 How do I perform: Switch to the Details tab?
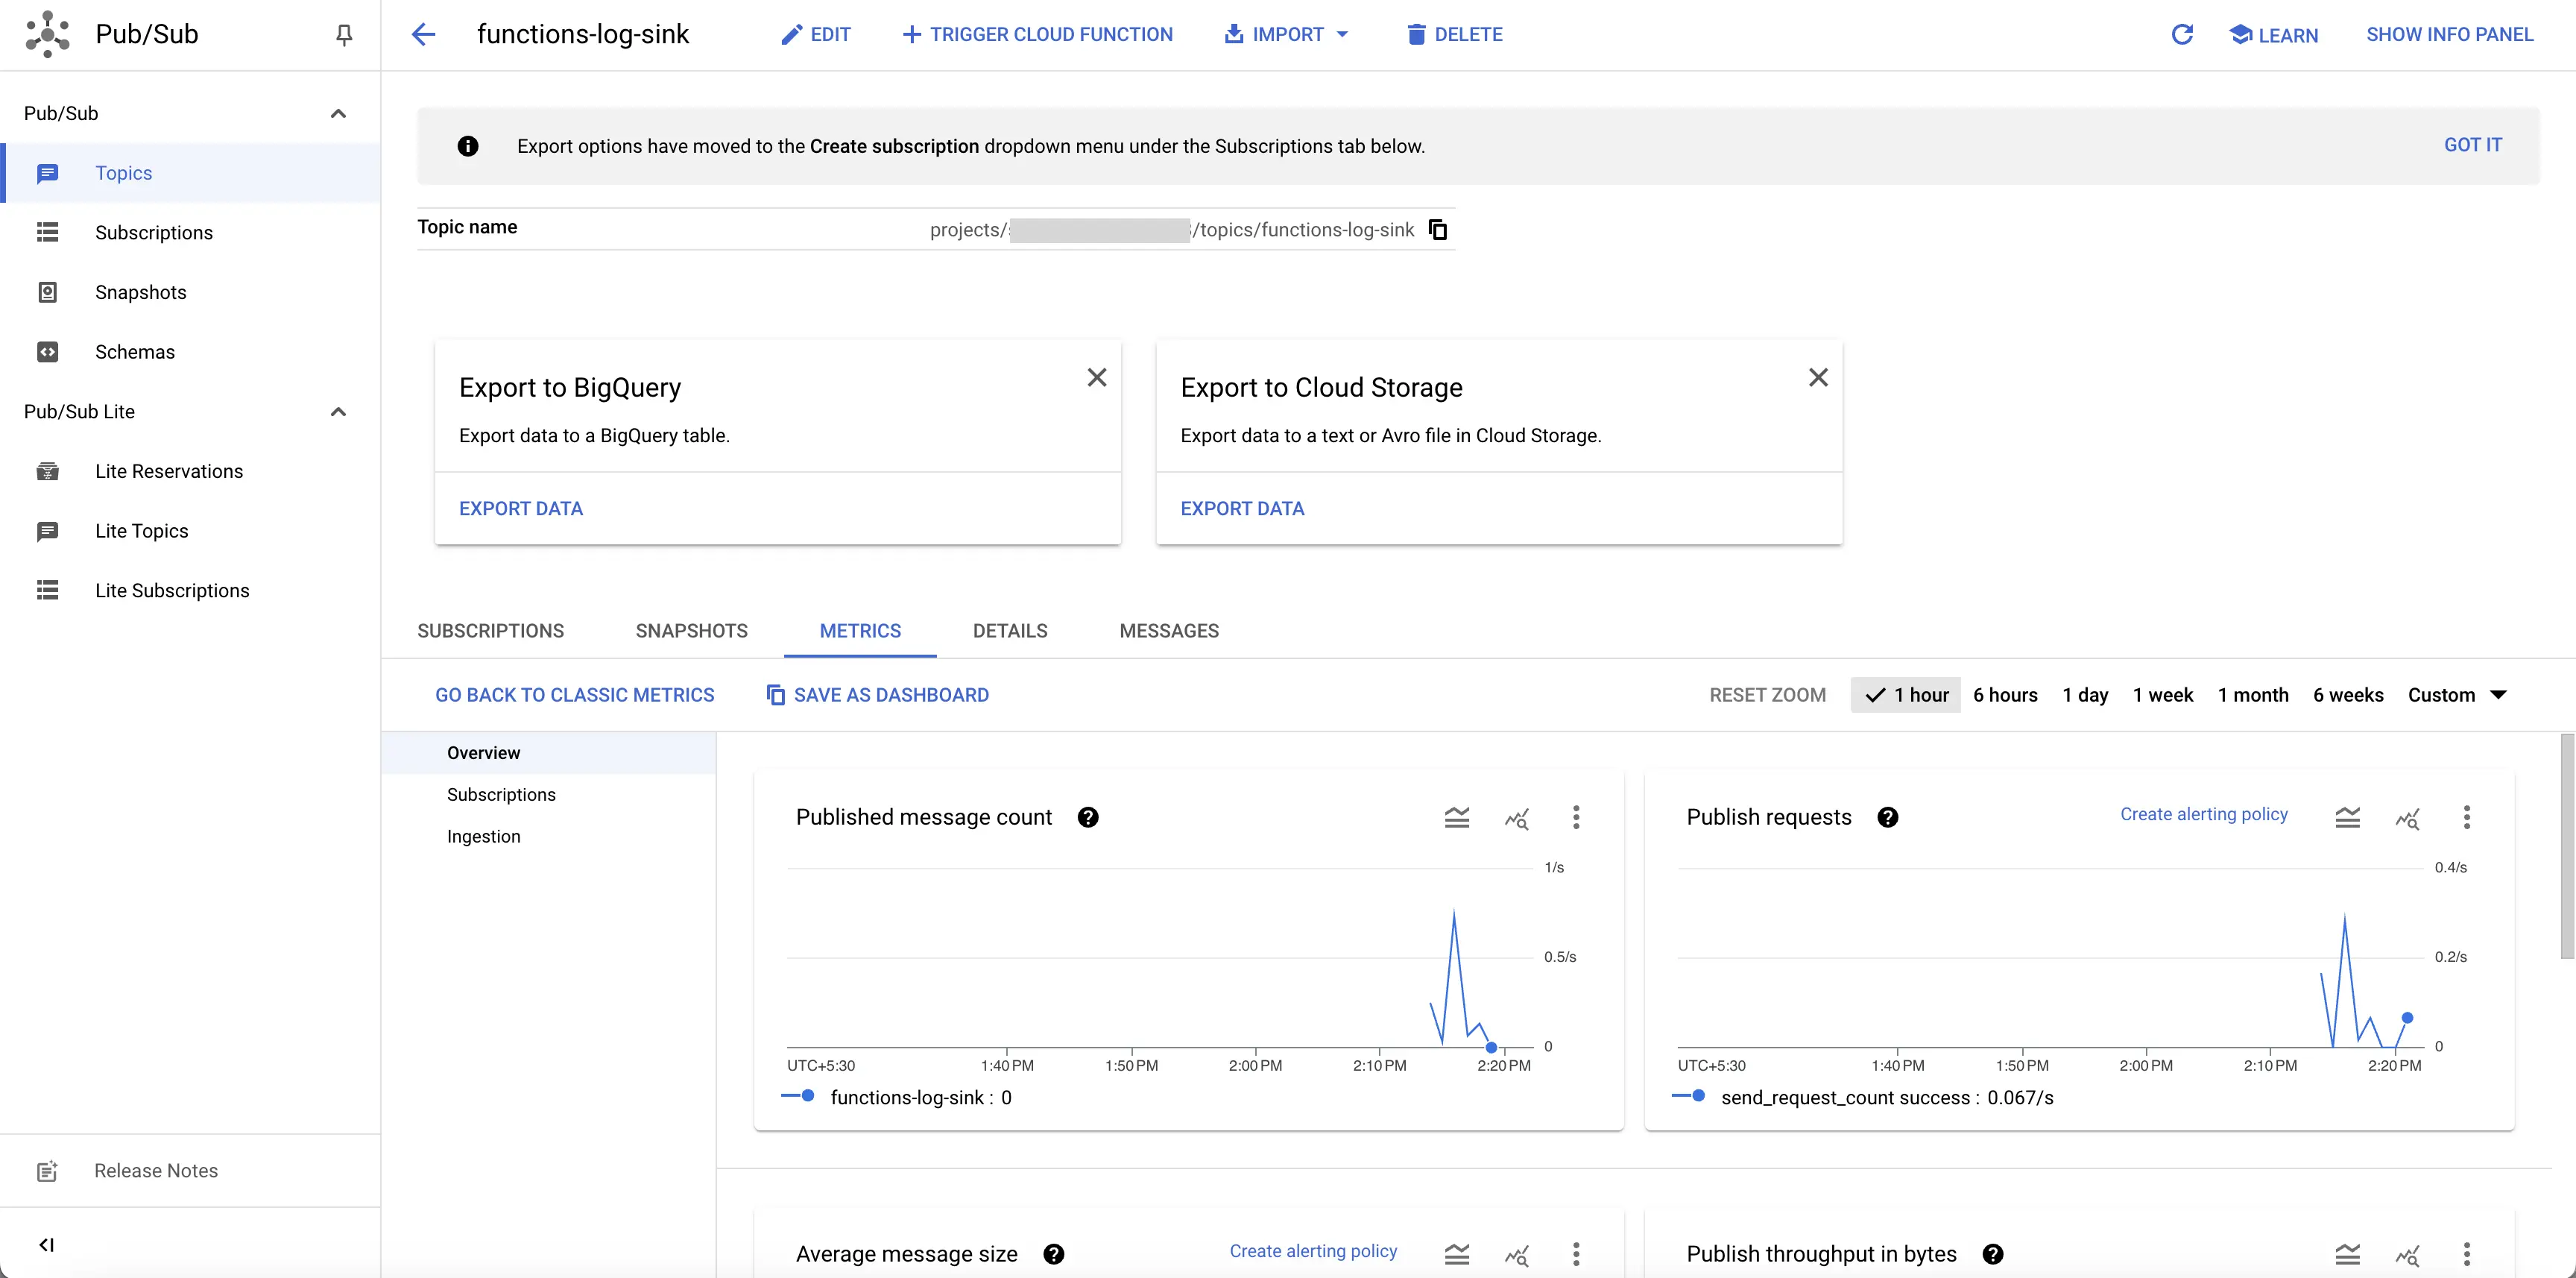1010,631
